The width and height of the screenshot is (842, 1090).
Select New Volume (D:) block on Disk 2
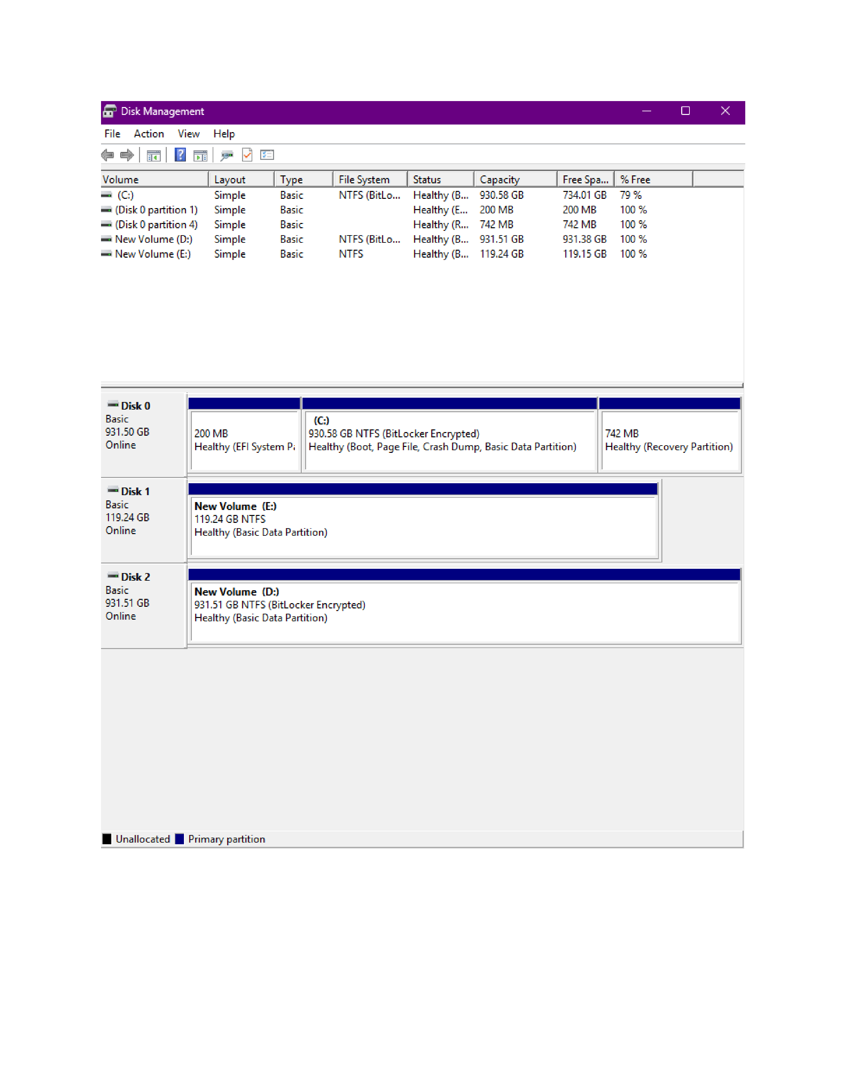click(x=464, y=606)
